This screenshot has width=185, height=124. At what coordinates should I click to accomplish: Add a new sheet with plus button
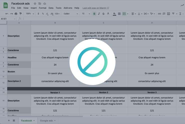pos(9,120)
